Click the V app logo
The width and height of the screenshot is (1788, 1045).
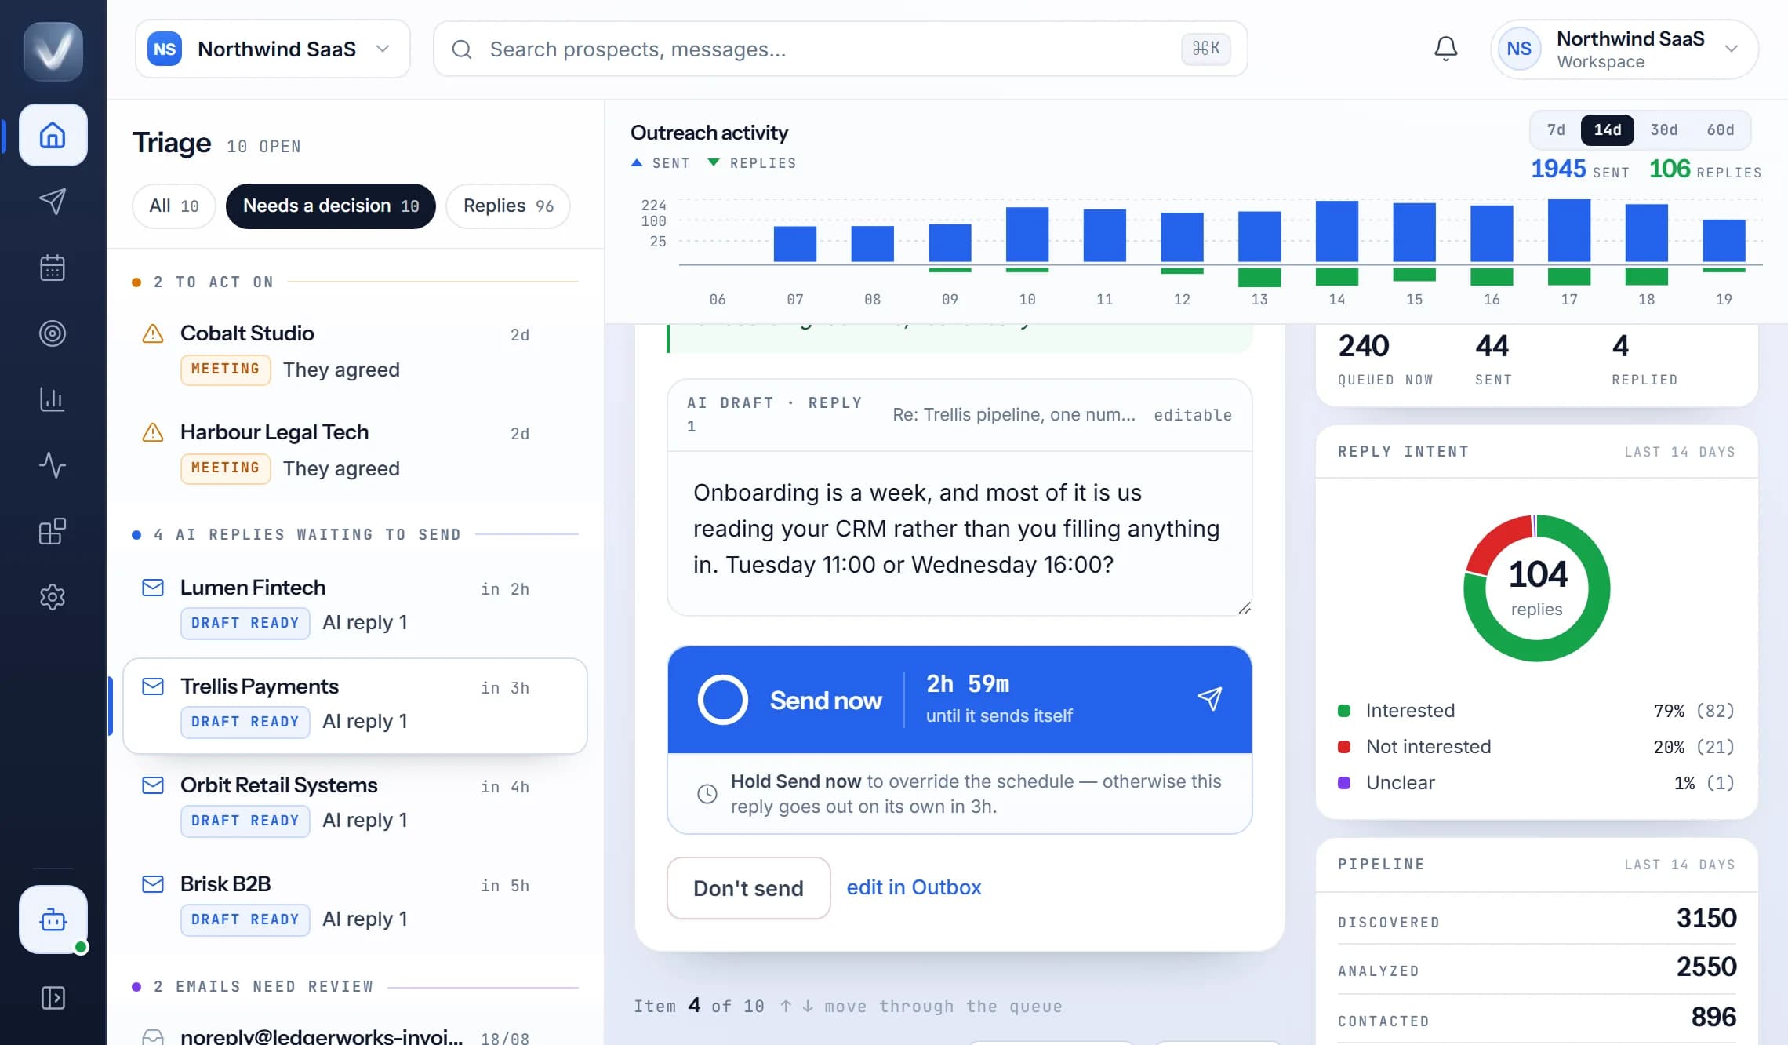tap(53, 51)
